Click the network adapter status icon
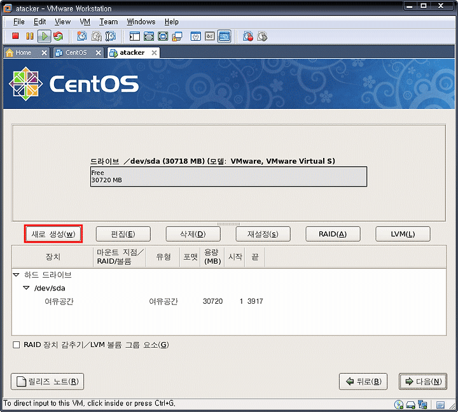 point(422,405)
